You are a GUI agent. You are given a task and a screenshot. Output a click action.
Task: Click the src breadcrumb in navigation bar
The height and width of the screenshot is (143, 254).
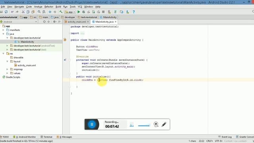tap(33, 17)
